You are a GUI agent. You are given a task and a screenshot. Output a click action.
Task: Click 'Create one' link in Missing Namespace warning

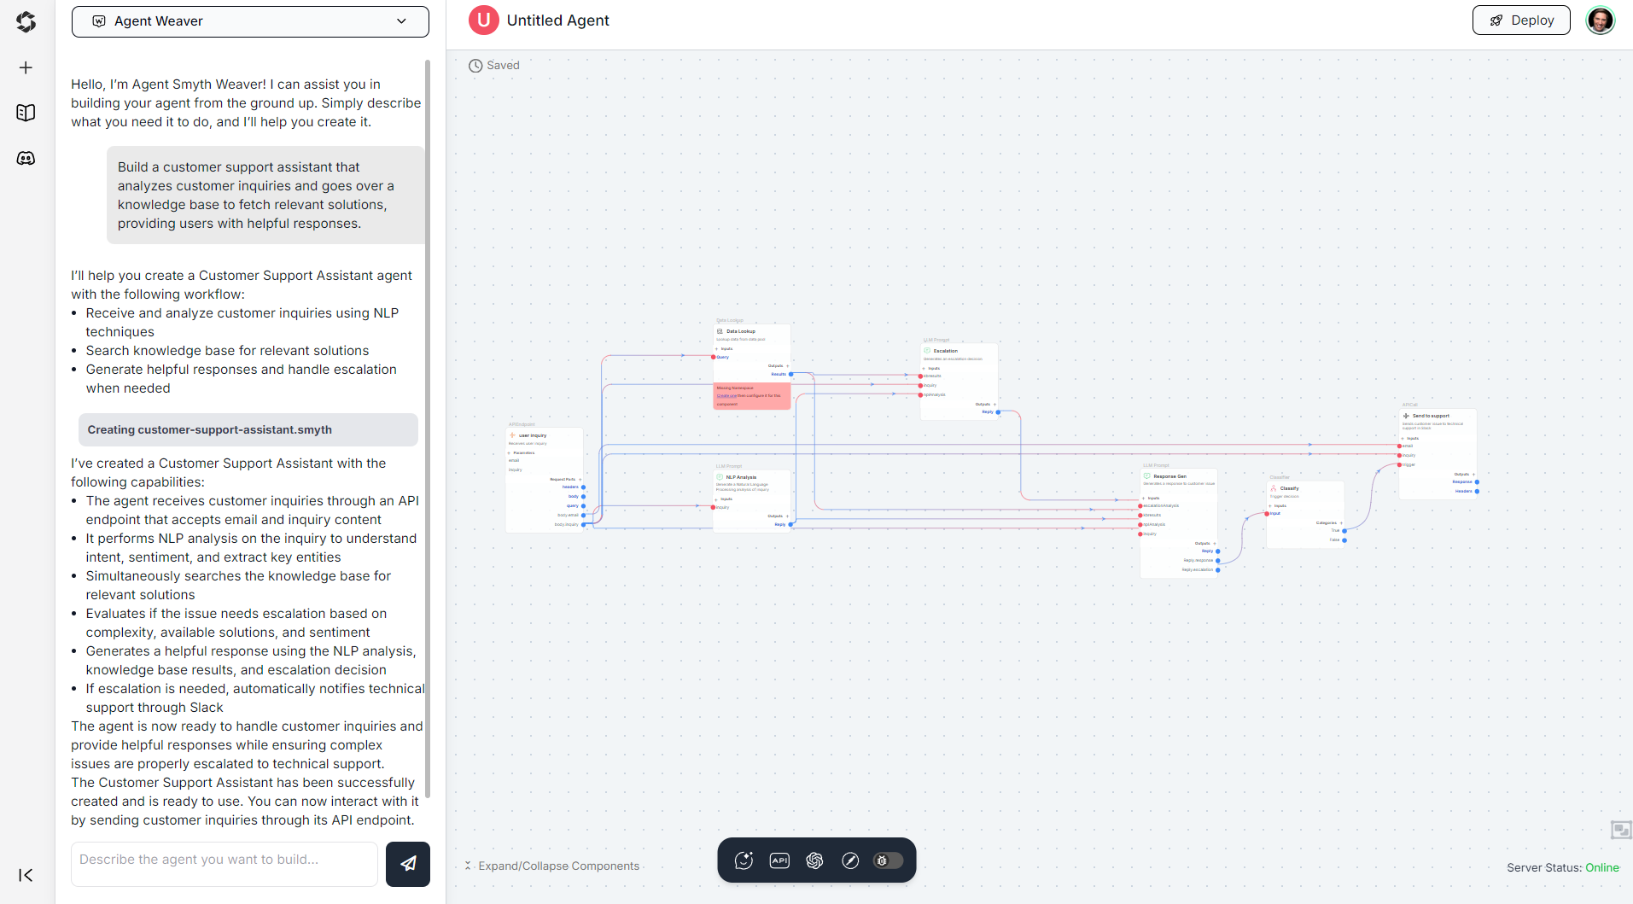tap(726, 395)
